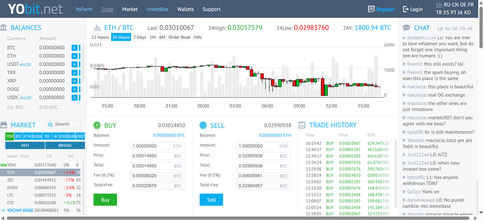Click the plus icon for ETH balance
The width and height of the screenshot is (484, 221).
74,56
